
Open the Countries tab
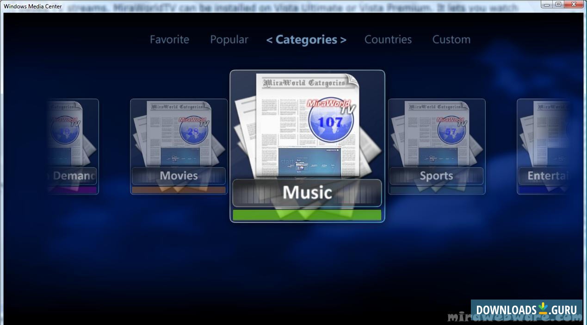[x=388, y=39]
